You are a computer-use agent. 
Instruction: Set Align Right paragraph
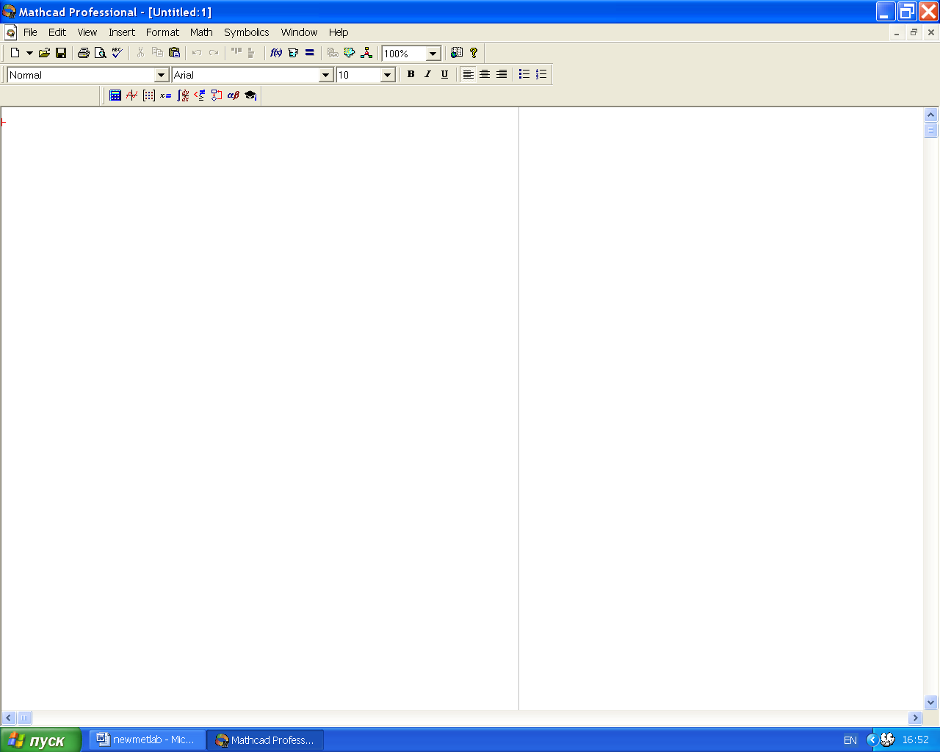pos(502,74)
